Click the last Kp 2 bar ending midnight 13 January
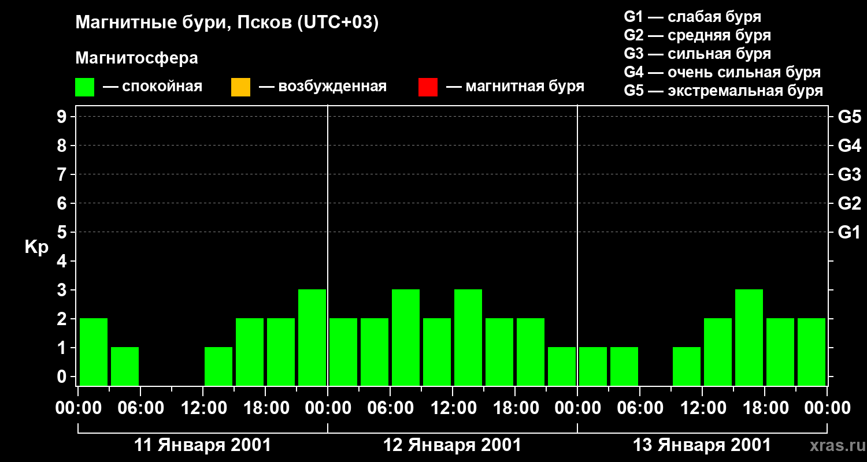This screenshot has height=462, width=867. coord(812,352)
